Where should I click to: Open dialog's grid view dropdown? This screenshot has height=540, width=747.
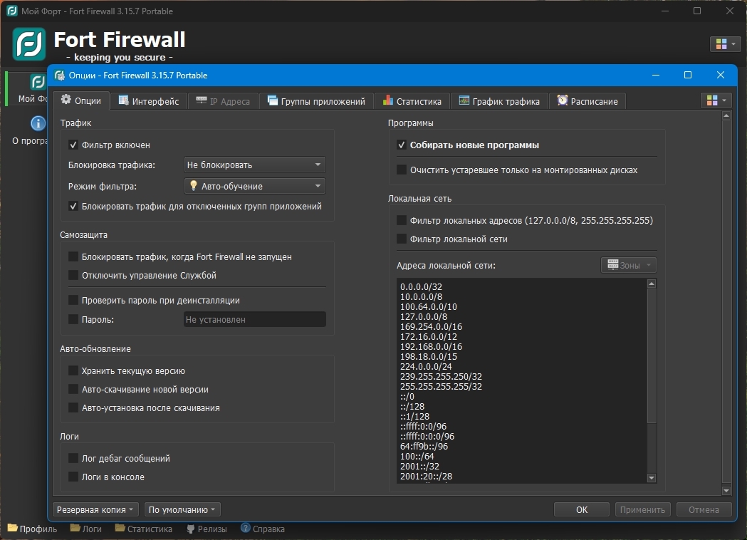[x=716, y=100]
